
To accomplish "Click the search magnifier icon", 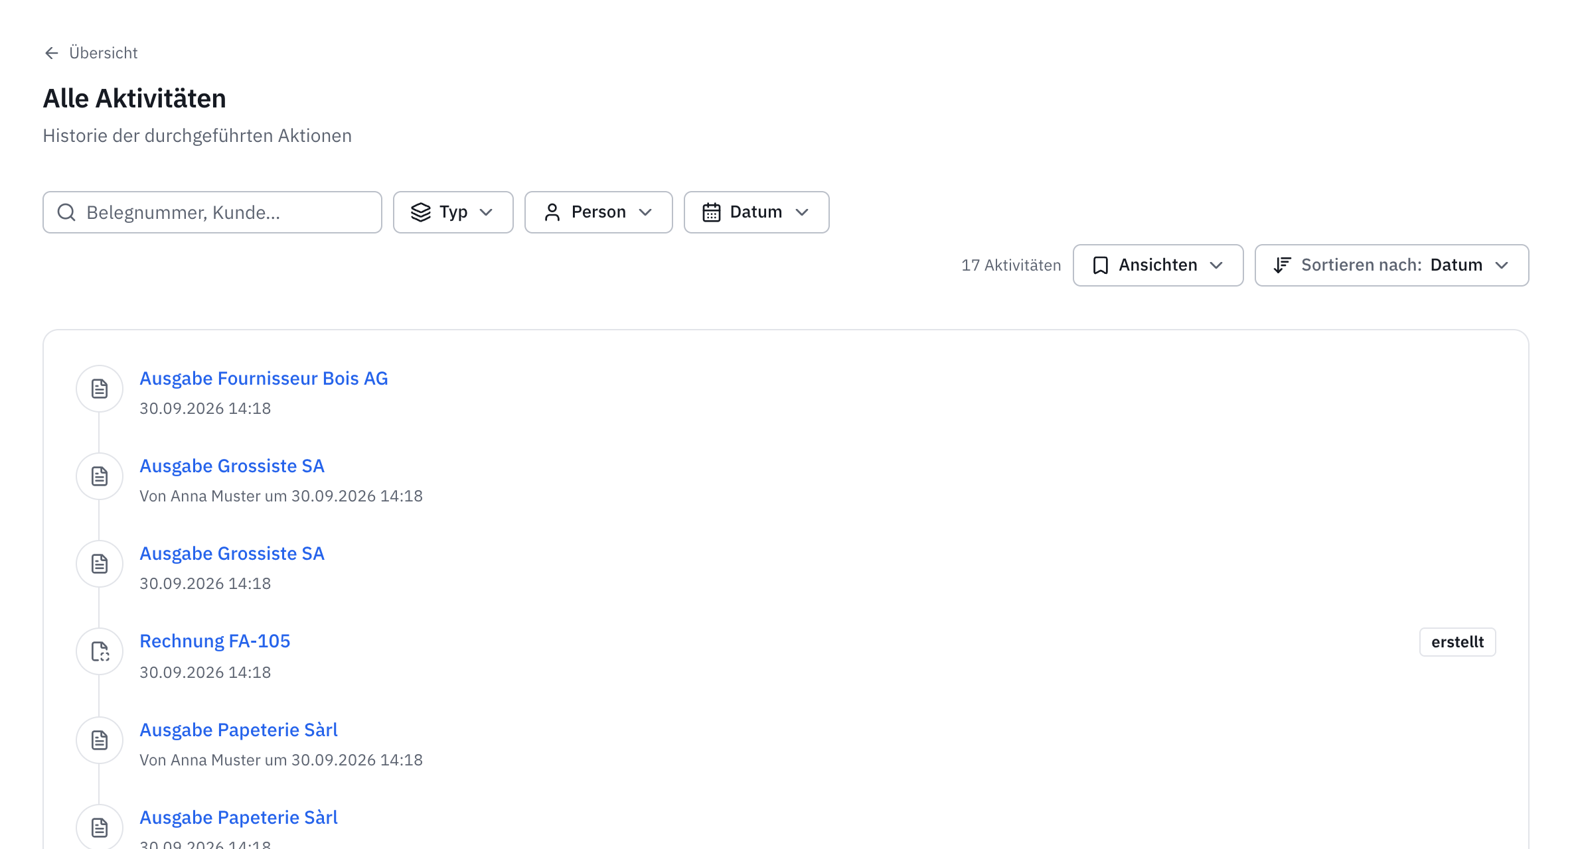I will [66, 212].
